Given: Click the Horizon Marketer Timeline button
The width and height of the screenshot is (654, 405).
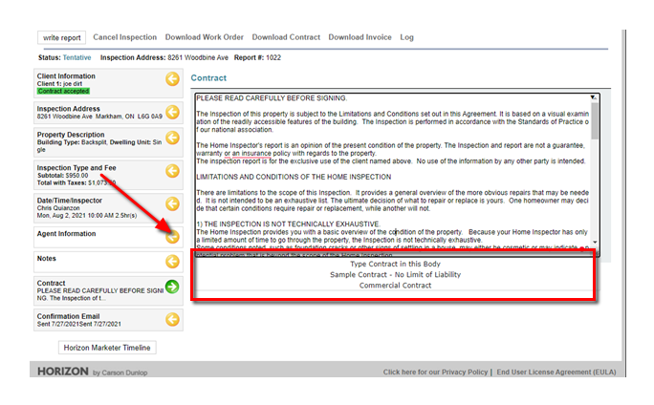Looking at the screenshot, I should [x=105, y=348].
